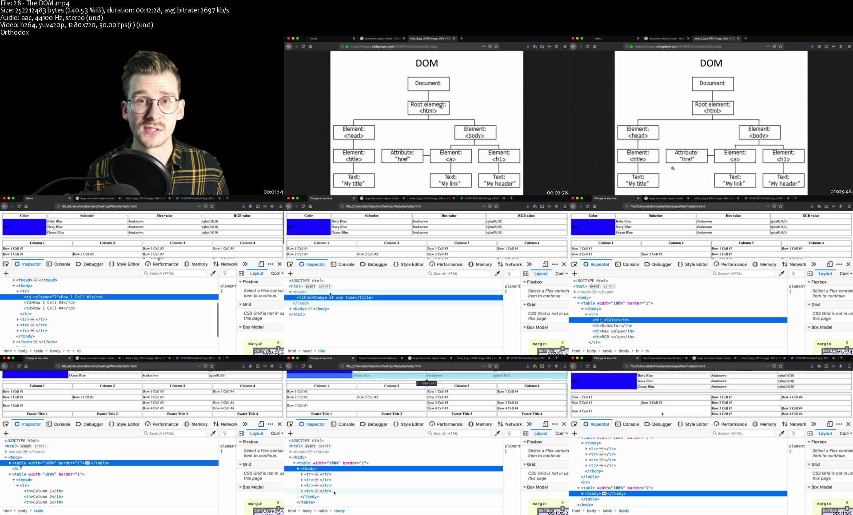
Task: Toggle the 'event' badge in 00:06:10 frame
Action: coord(310,286)
